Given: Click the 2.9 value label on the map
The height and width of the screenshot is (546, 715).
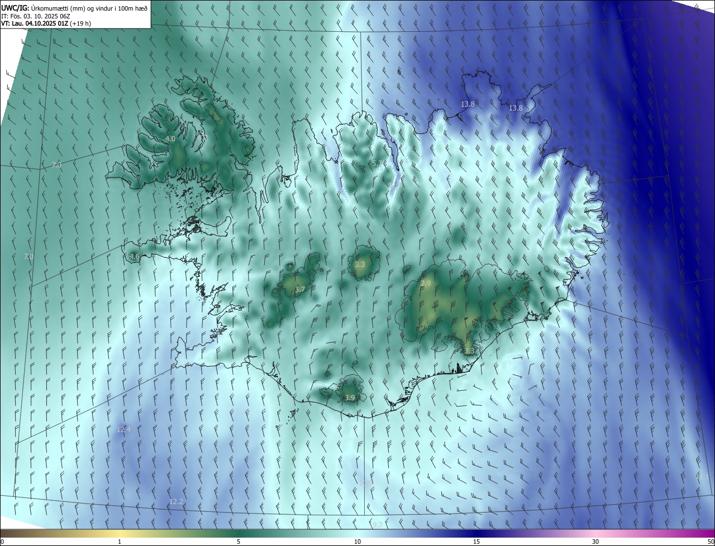Looking at the screenshot, I should [x=426, y=284].
